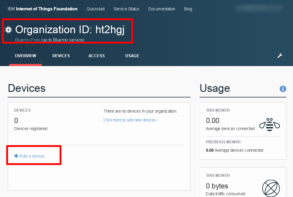
Task: Click IBM Internet of Things Foundation logo
Action: [x=42, y=9]
